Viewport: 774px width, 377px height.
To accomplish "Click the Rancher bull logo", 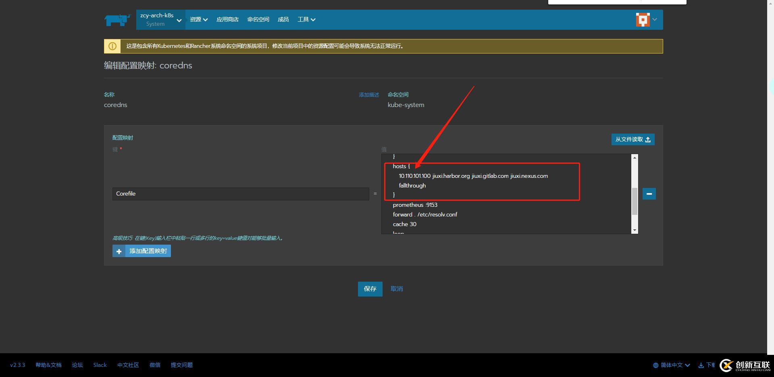I will (x=117, y=20).
